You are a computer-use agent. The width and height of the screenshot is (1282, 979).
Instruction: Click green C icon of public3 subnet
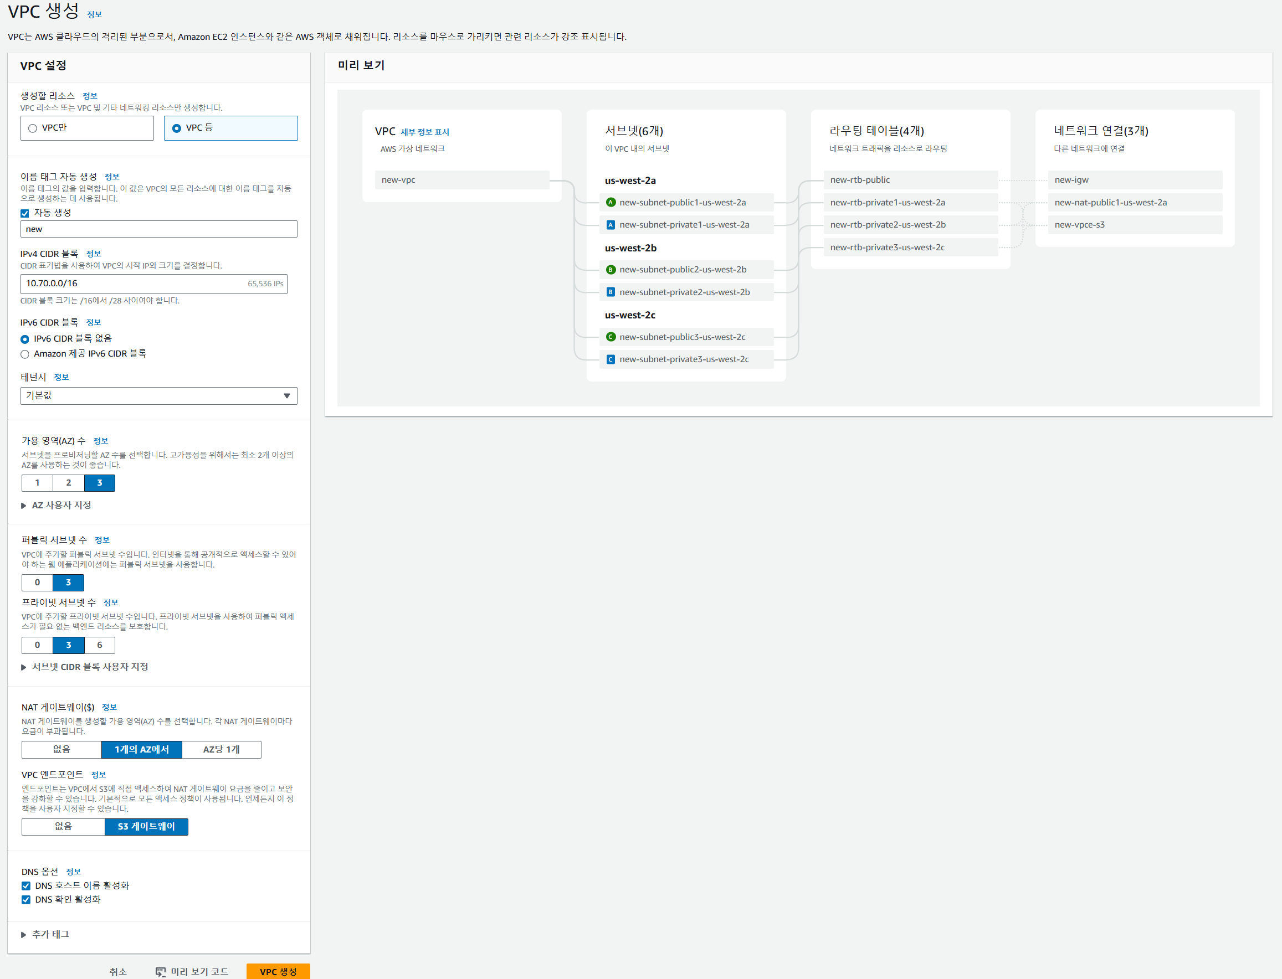(x=611, y=337)
